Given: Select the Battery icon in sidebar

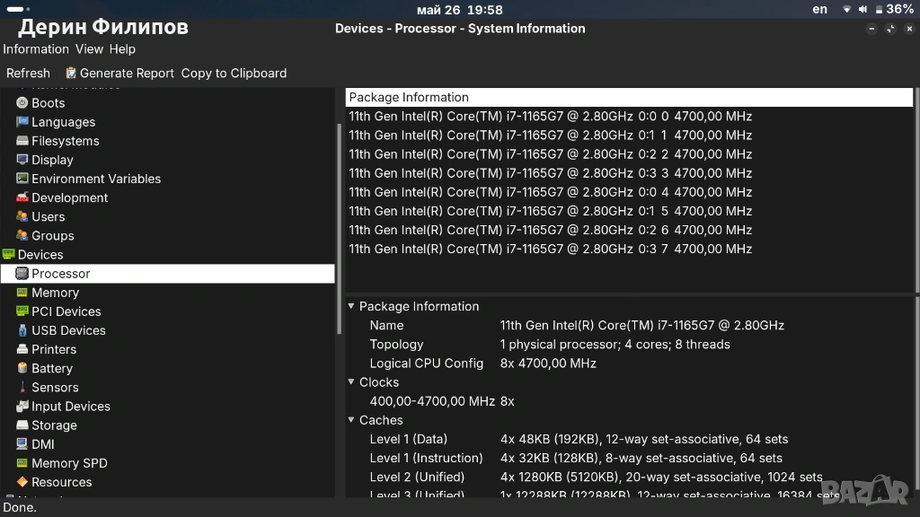Looking at the screenshot, I should pyautogui.click(x=22, y=368).
